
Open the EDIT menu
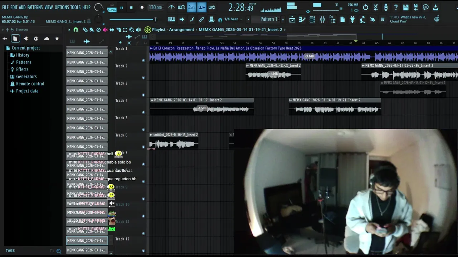[x=14, y=7]
